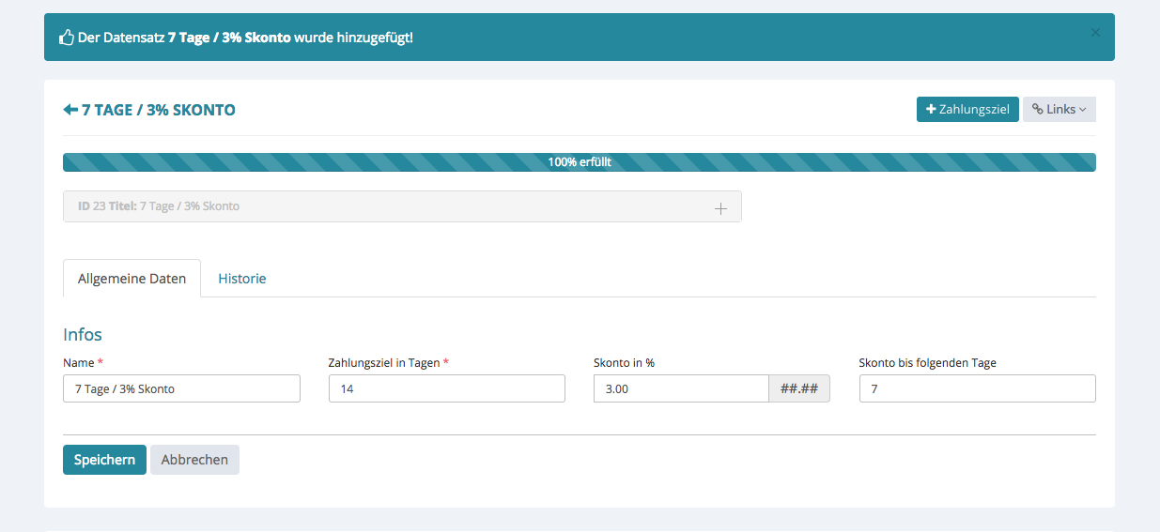This screenshot has width=1160, height=532.
Task: Click the 7 TAGE / 3% SKONTO heading
Action: pos(159,110)
